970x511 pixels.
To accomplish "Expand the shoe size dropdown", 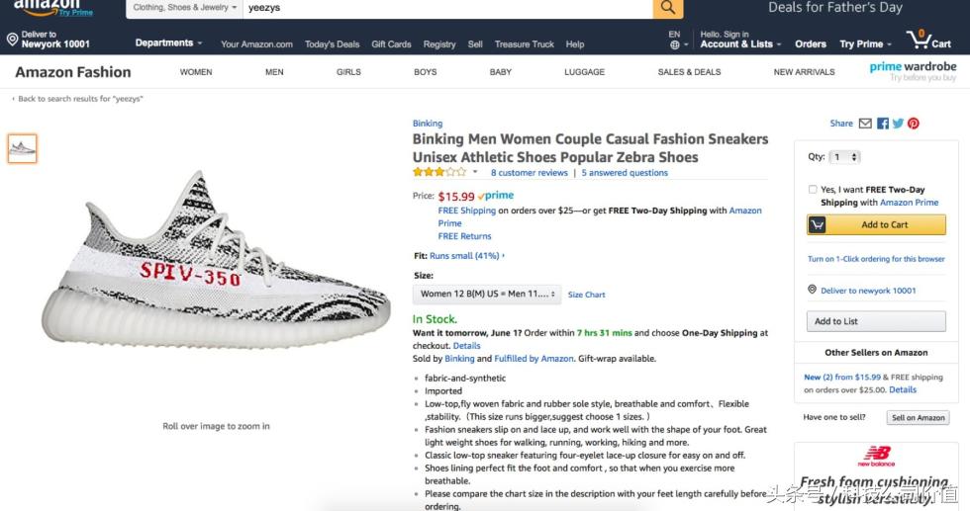I will (x=487, y=294).
